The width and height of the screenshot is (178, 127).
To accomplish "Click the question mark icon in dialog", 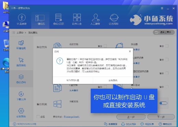I will (x=60, y=61).
